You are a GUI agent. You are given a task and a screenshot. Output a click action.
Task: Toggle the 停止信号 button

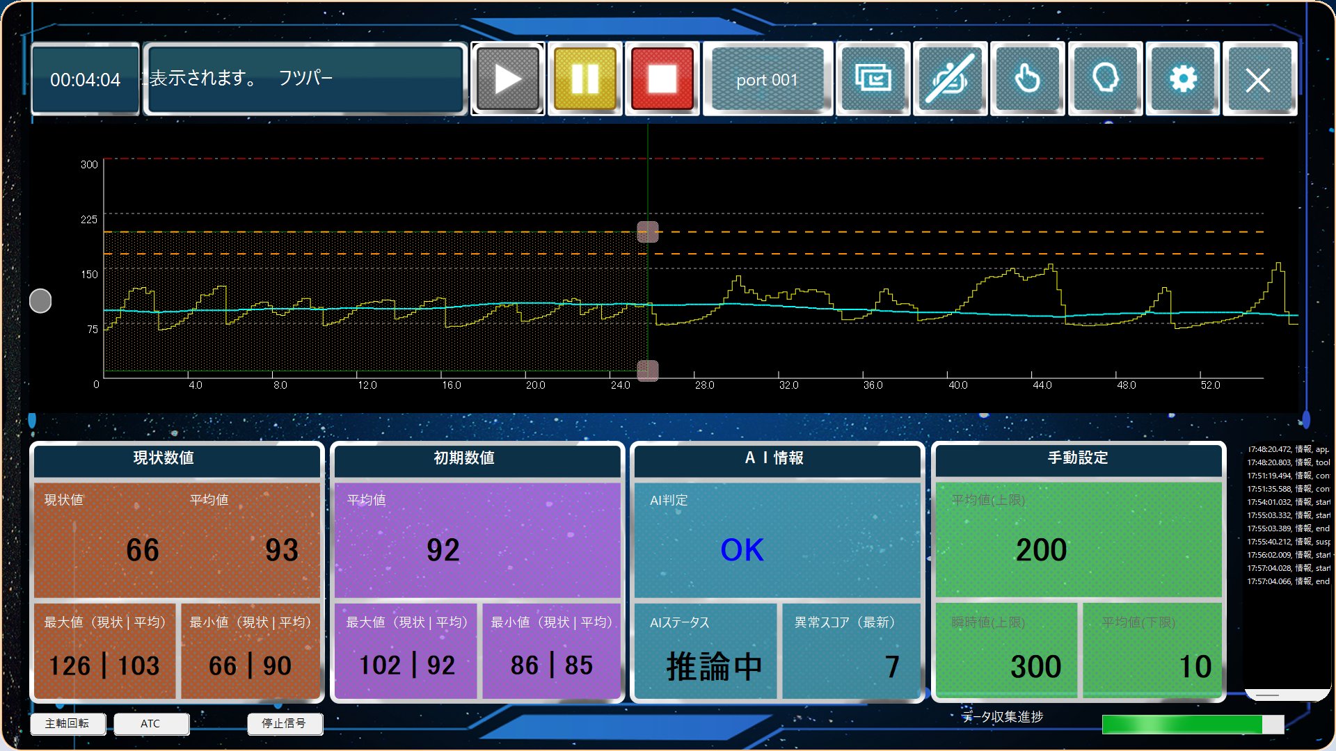point(285,723)
